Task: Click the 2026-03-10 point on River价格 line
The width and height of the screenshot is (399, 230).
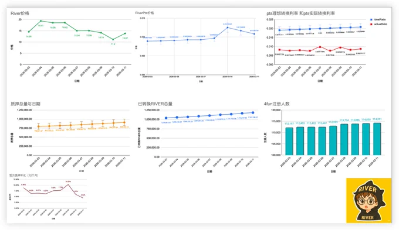Action: [113, 39]
